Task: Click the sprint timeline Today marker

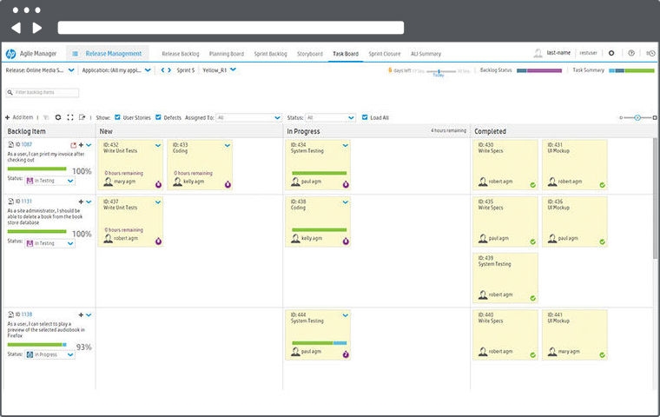Action: pos(439,73)
